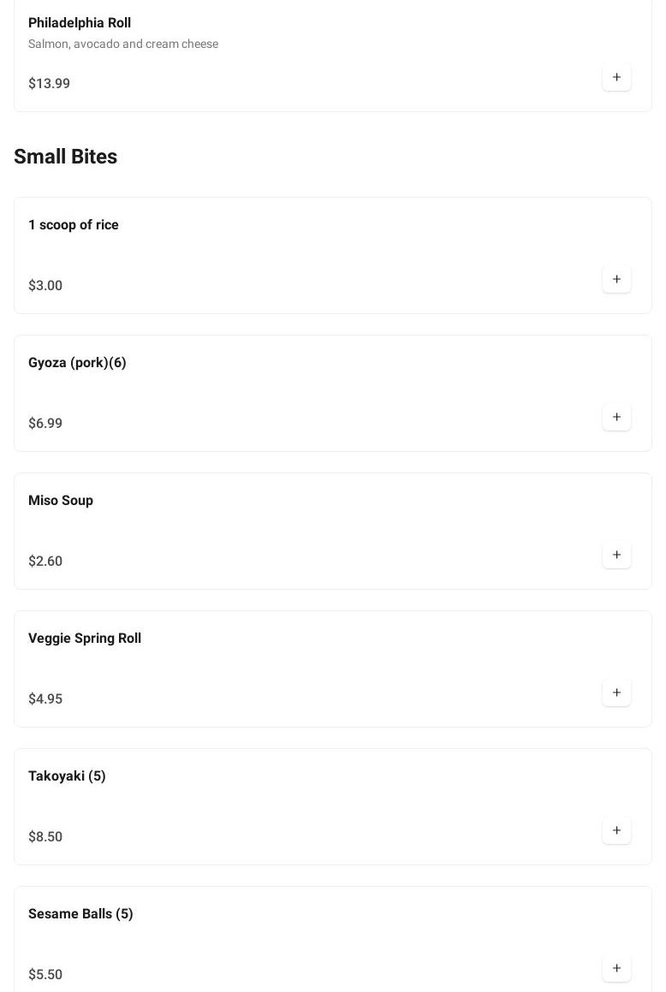666x992 pixels.
Task: Open the Philadelphia Roll item title
Action: tap(80, 23)
